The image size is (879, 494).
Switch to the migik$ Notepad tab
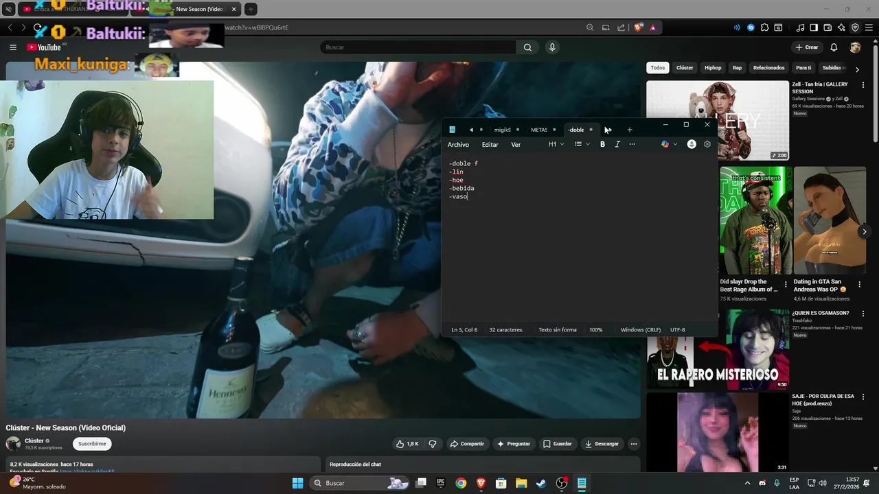coord(506,130)
